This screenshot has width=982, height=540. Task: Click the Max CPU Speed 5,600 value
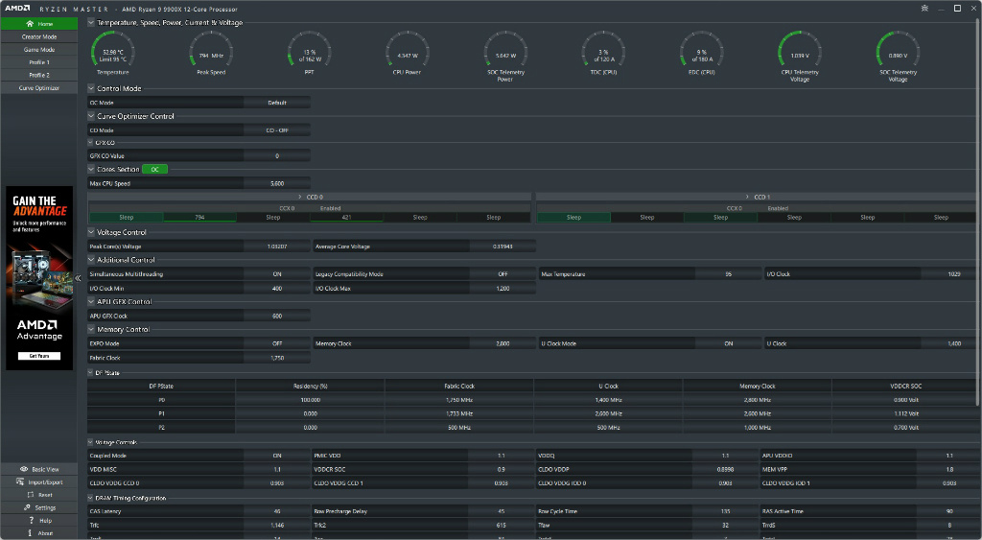[277, 183]
